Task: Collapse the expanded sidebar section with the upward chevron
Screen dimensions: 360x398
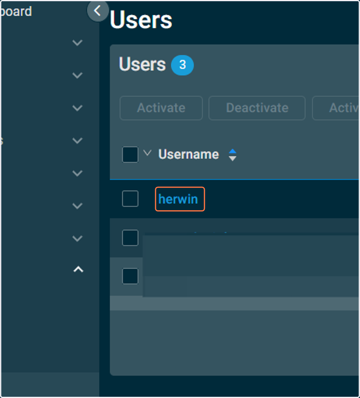Action: pyautogui.click(x=78, y=269)
